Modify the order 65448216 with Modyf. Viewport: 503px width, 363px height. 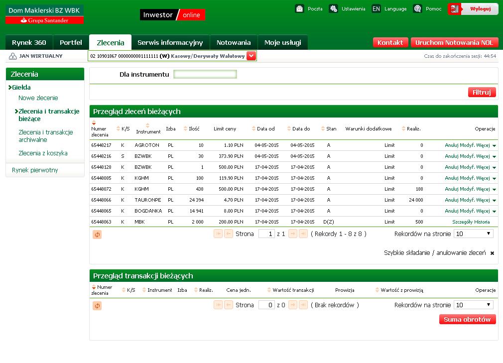[x=468, y=156]
